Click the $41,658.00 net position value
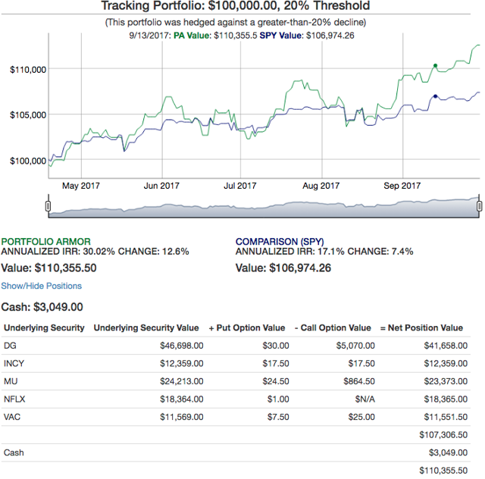 (446, 346)
